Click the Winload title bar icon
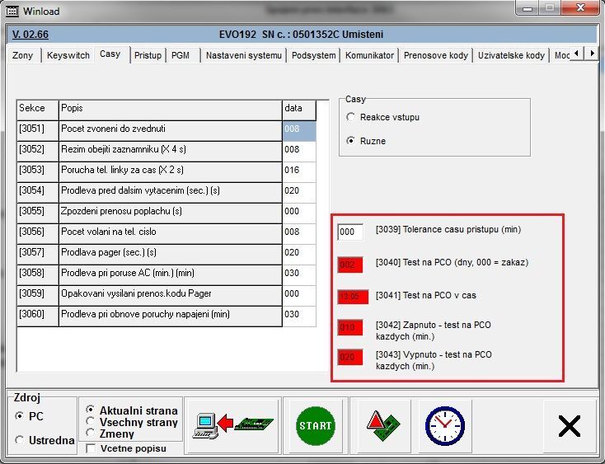Viewport: 605px width, 464px height. pyautogui.click(x=12, y=12)
